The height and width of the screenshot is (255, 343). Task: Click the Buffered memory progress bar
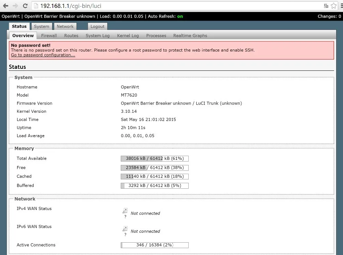pyautogui.click(x=155, y=186)
